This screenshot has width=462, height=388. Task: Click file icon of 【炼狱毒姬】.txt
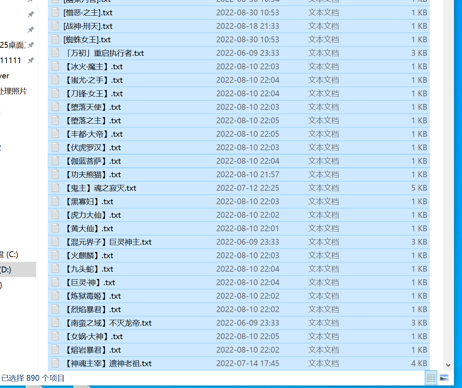[x=56, y=296]
